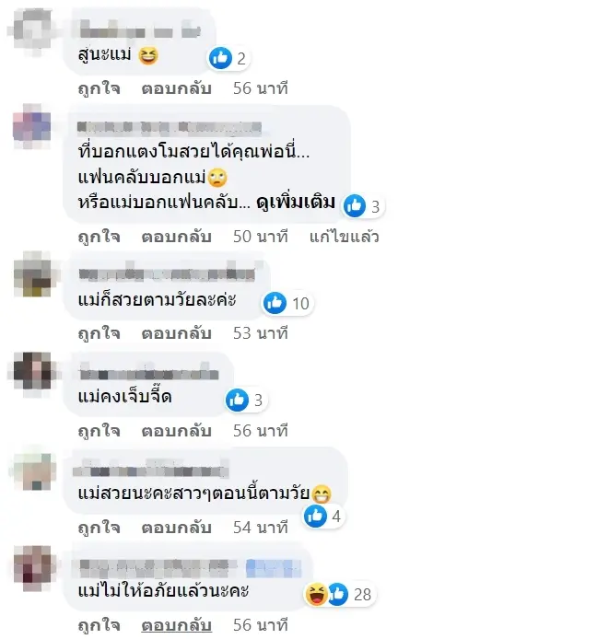
Task: Click the like reaction icon showing 2
Action: coord(220,58)
